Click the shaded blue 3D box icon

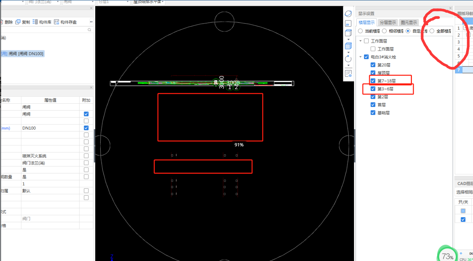[348, 46]
